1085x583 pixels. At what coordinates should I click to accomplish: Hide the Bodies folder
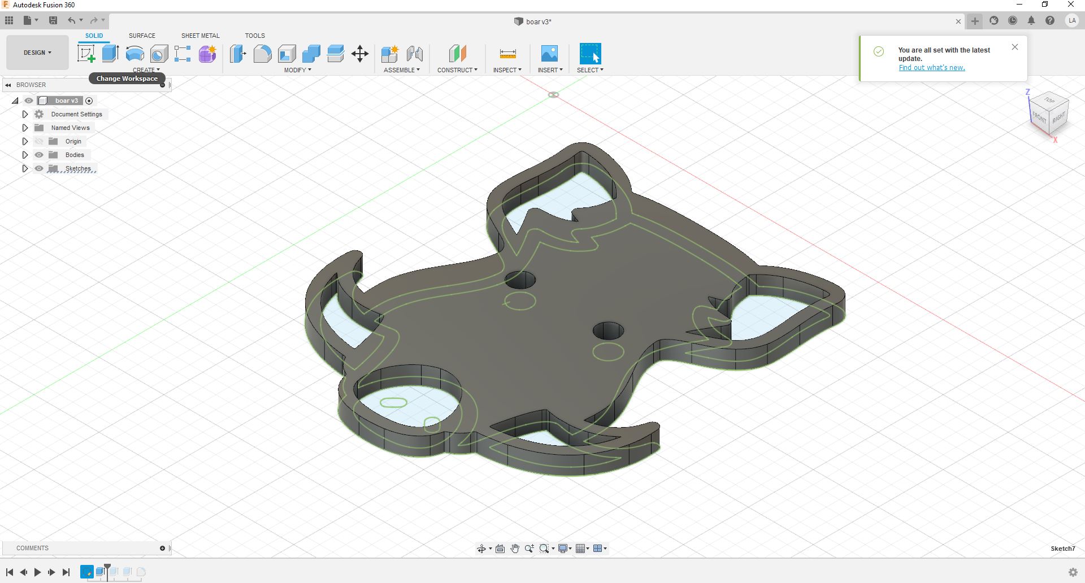click(x=39, y=155)
